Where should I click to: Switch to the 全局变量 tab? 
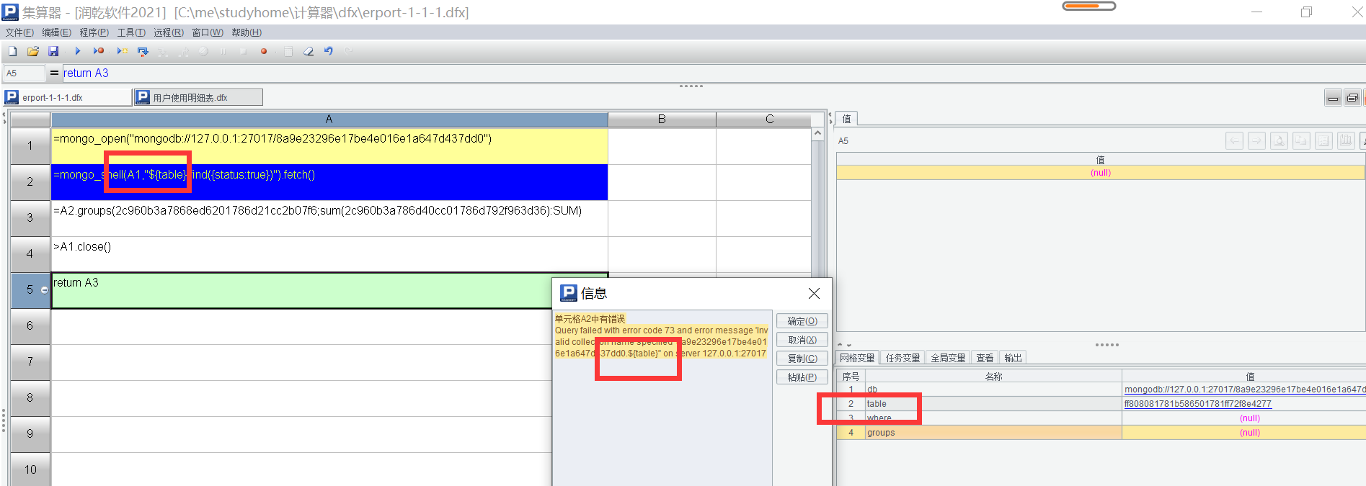(x=948, y=358)
